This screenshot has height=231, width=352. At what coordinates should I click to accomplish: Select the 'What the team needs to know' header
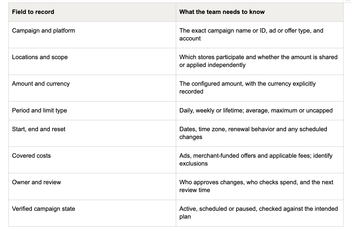click(260, 12)
